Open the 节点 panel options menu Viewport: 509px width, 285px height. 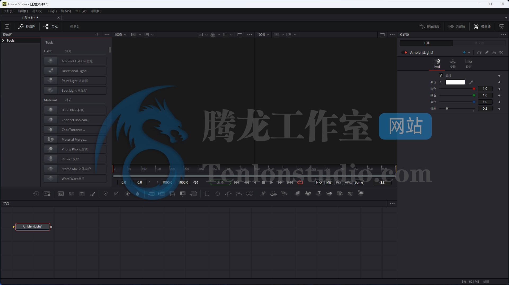coord(392,204)
